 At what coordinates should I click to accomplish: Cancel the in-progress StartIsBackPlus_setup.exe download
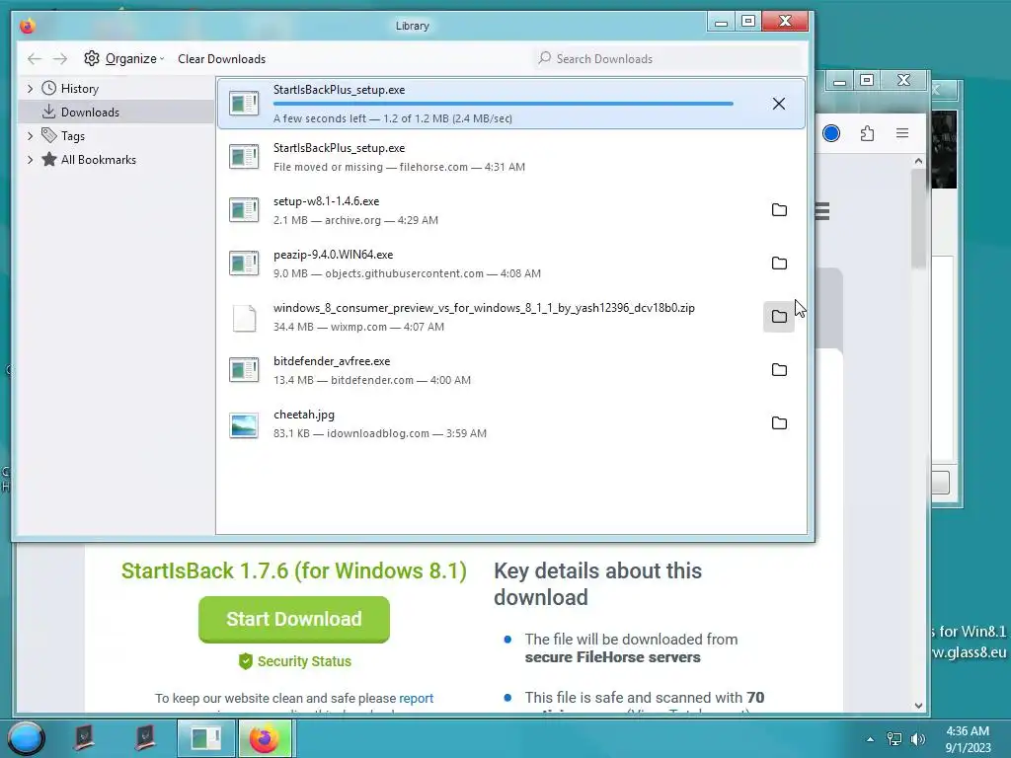(x=779, y=104)
